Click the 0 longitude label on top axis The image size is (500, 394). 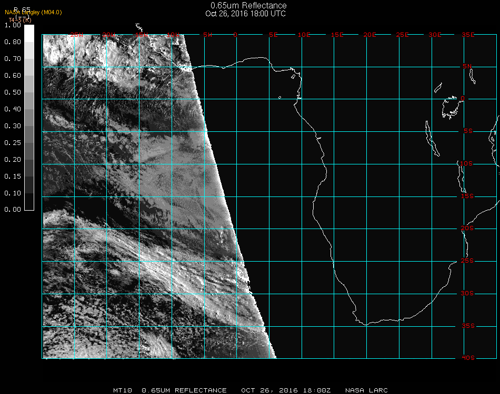235,35
